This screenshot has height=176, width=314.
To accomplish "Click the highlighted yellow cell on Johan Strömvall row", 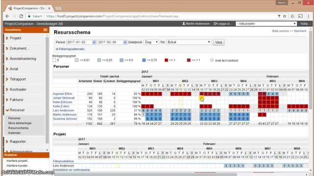I will 202,98.
